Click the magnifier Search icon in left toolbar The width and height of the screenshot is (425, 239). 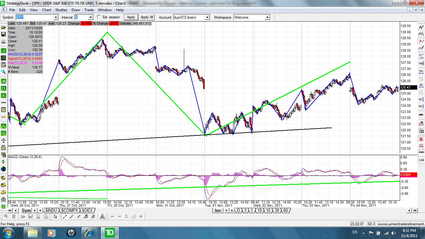3,72
